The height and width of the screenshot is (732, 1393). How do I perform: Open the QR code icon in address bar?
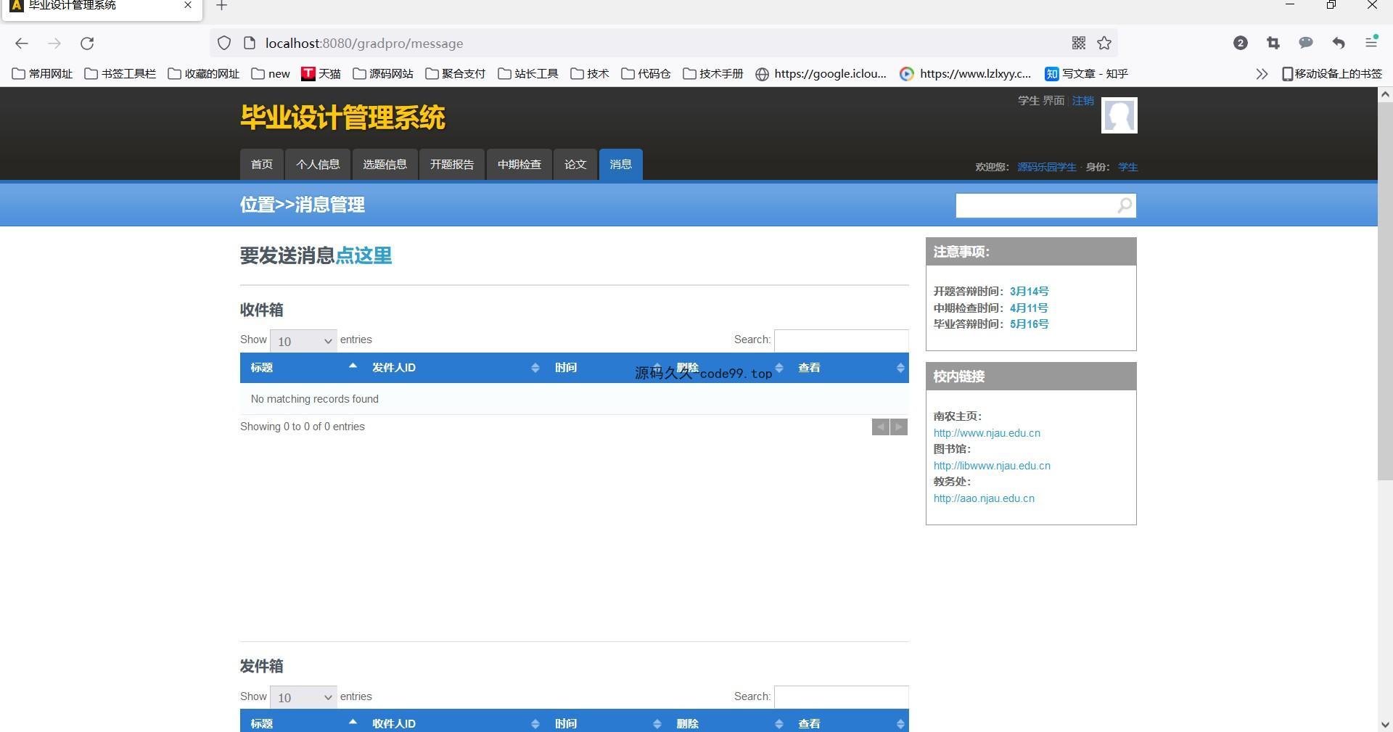point(1079,44)
